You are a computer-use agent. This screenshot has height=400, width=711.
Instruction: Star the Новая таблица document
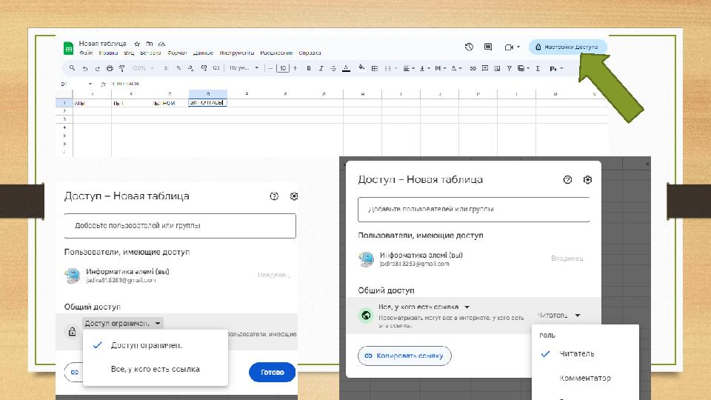(x=137, y=44)
